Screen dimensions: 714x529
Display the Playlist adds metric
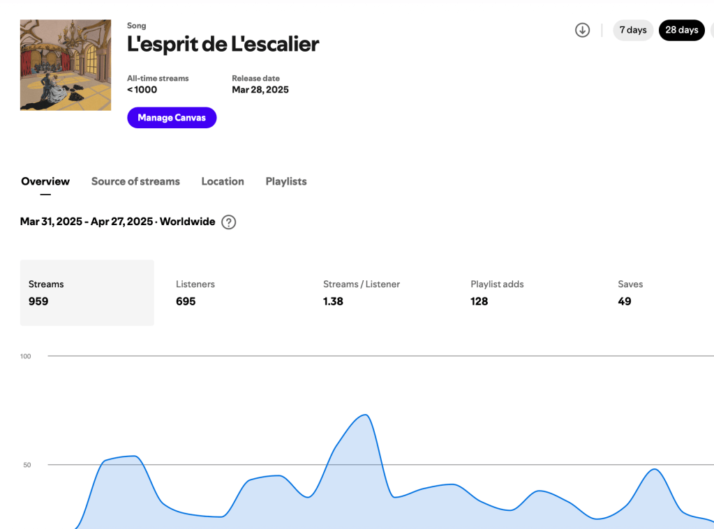pyautogui.click(x=528, y=293)
